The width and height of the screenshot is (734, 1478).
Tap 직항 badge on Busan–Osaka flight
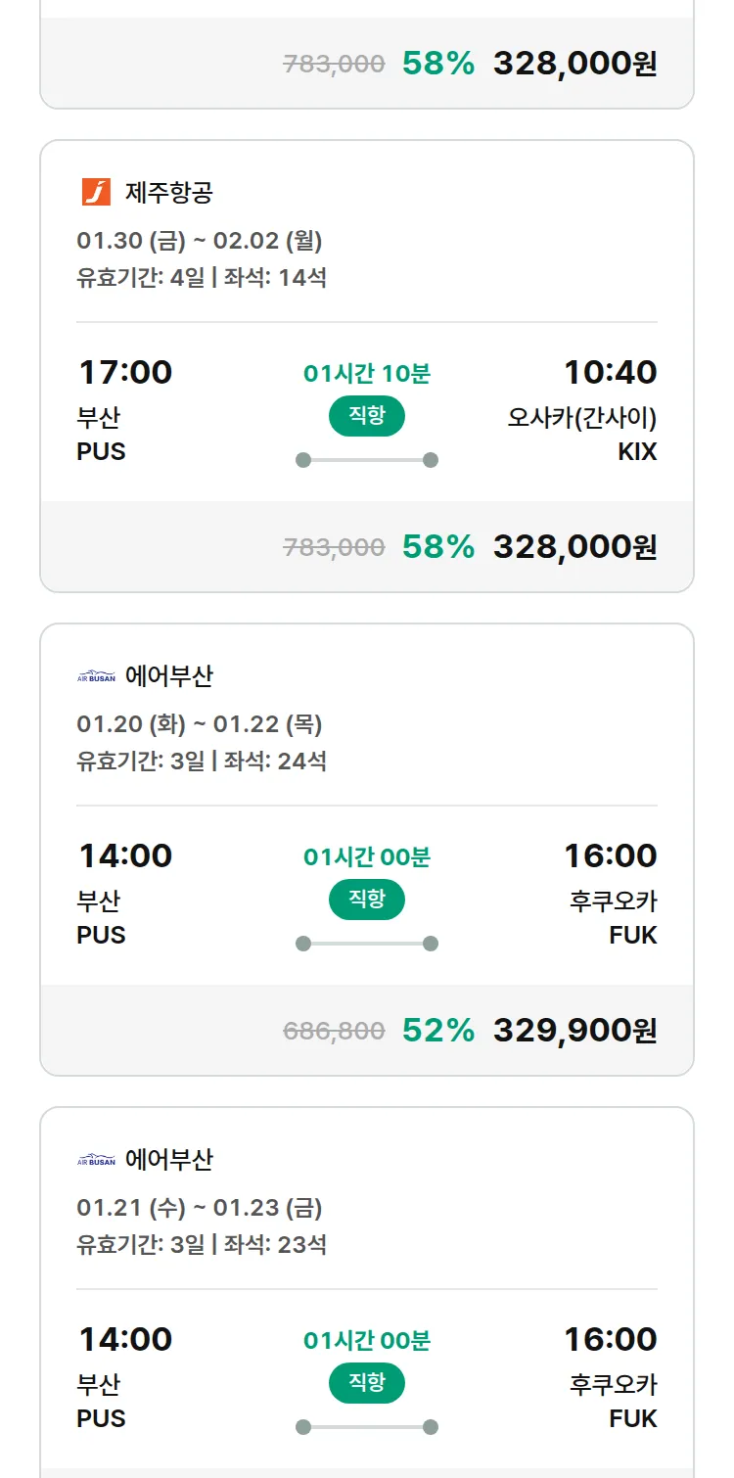point(367,416)
